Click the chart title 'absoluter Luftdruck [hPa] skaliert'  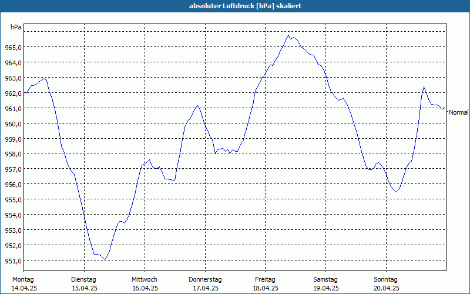(245, 6)
